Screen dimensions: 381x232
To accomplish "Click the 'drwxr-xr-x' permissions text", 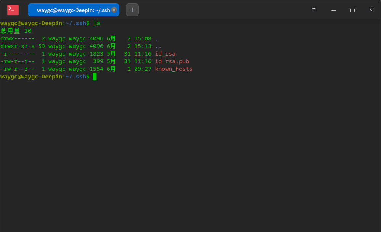I will click(x=18, y=46).
